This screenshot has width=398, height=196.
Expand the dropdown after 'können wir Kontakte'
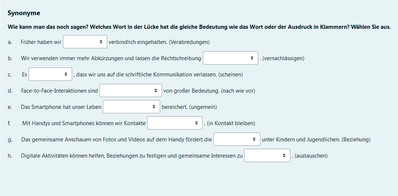175,123
